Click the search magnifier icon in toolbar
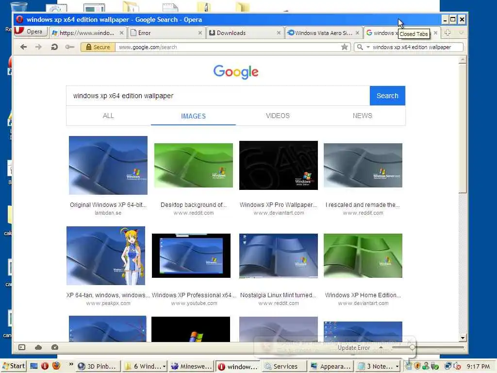The height and width of the screenshot is (373, 497). pos(360,47)
